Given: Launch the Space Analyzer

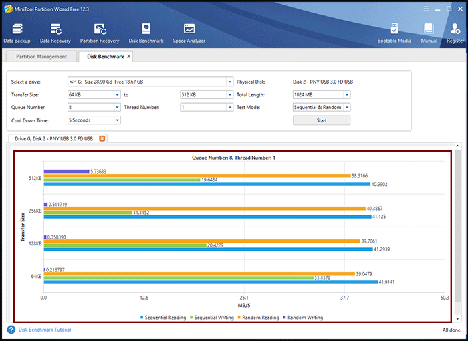Looking at the screenshot, I should tap(189, 33).
